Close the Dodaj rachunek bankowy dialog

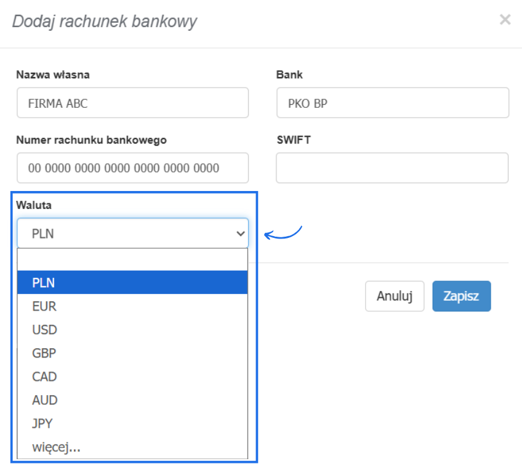pos(505,20)
